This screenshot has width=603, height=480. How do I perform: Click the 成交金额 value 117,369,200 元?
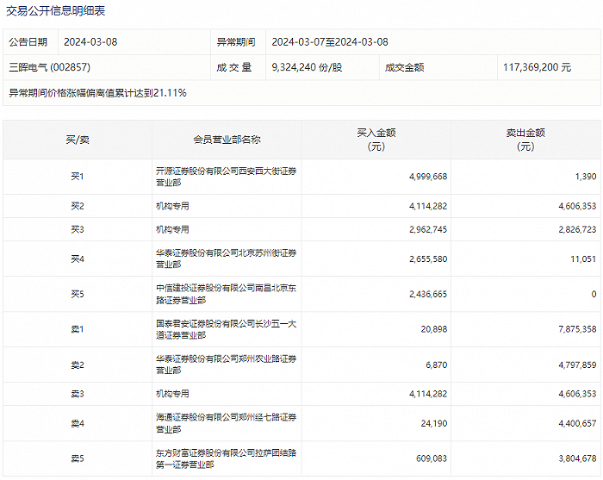pyautogui.click(x=537, y=67)
